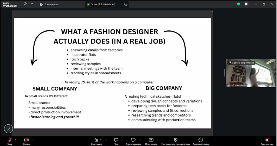Expand video options arrow next to Видео
The width and height of the screenshot is (277, 146).
(x=33, y=140)
